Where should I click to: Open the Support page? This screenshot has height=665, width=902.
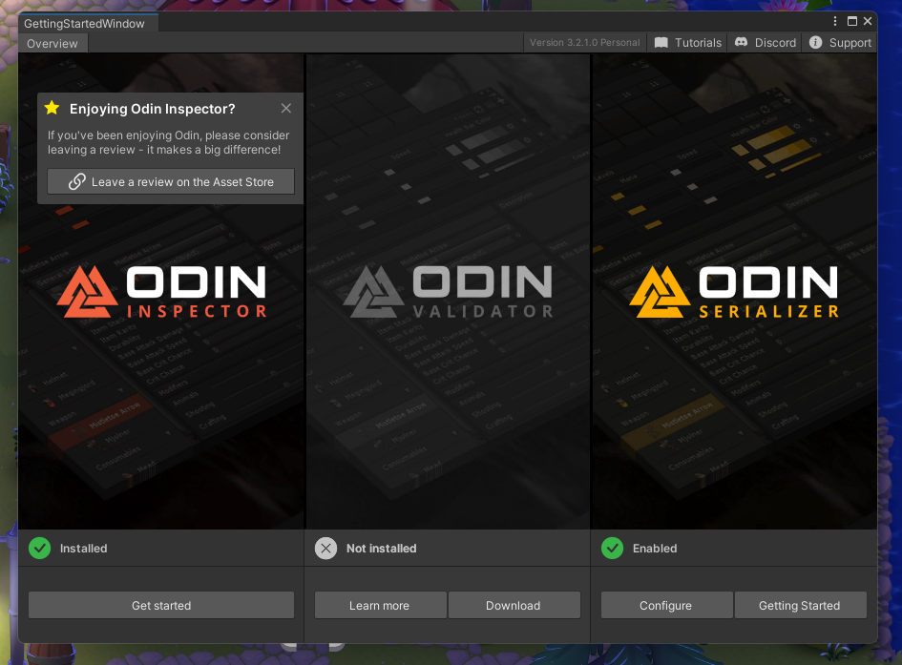point(840,43)
